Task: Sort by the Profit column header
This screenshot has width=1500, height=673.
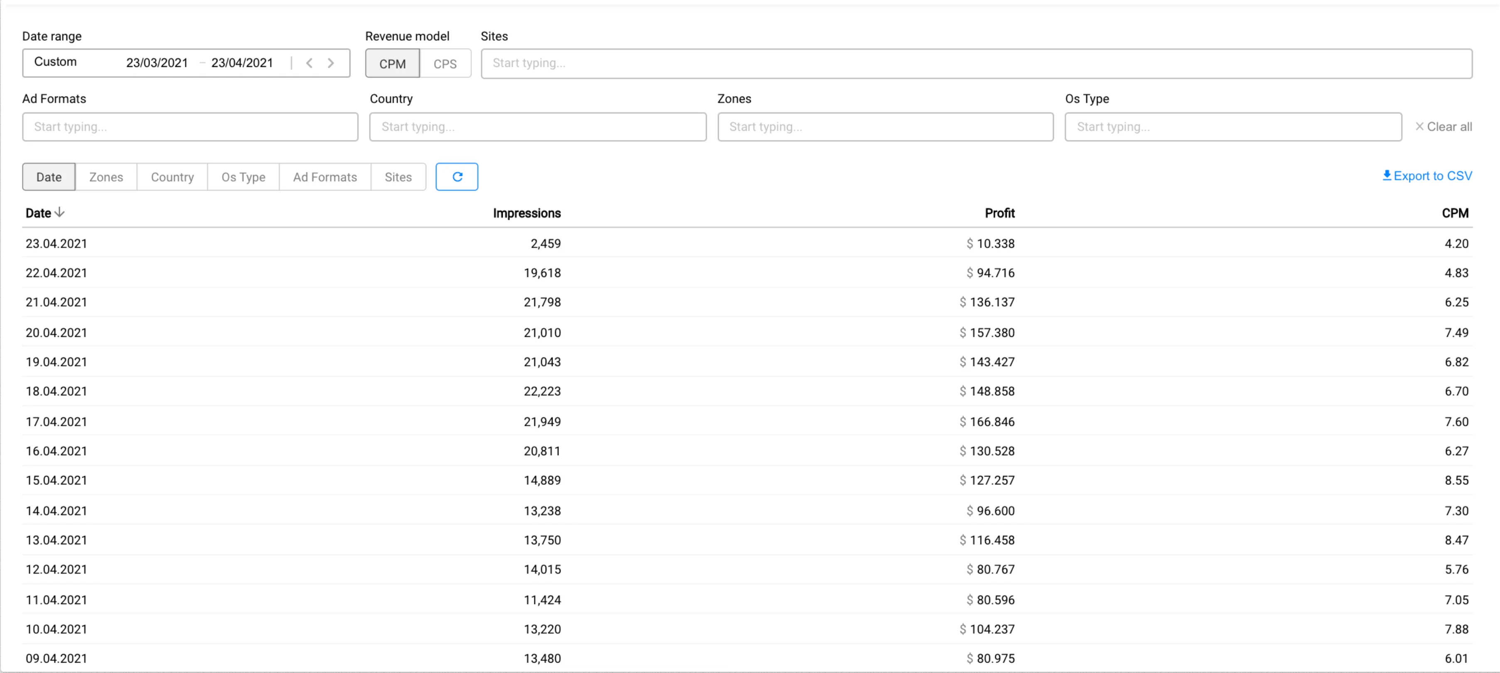Action: click(1000, 213)
